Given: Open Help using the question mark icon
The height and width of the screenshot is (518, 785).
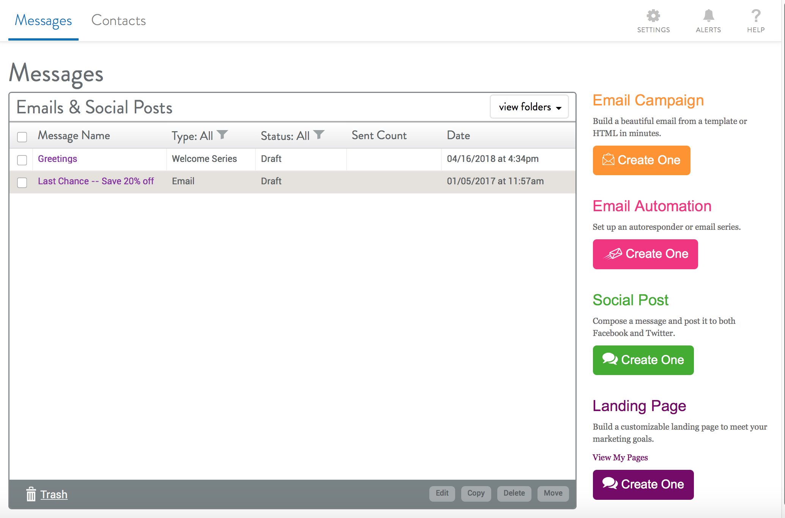Looking at the screenshot, I should click(755, 16).
